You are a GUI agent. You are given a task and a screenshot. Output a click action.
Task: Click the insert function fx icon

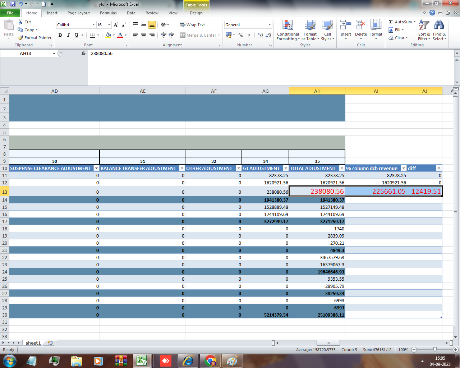coord(83,53)
